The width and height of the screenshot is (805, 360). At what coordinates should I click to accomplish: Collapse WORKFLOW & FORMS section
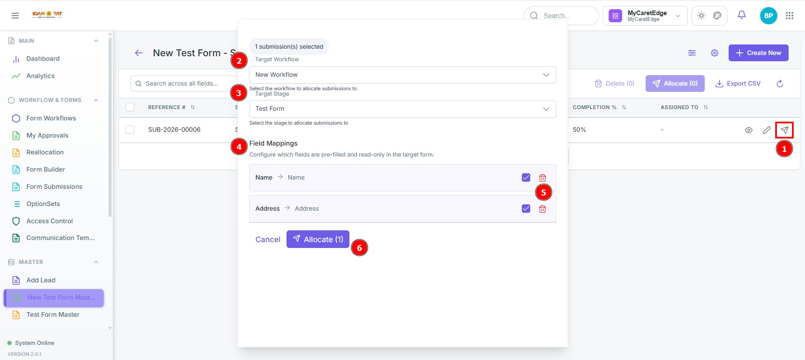pyautogui.click(x=96, y=100)
